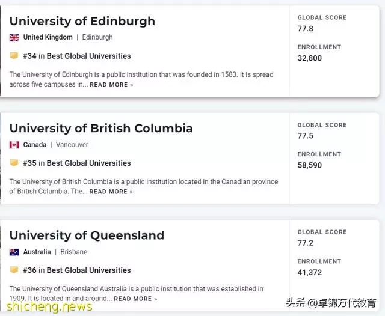Open the University of Edinburgh title link
Viewport: 385px width, 316px height.
(x=82, y=21)
